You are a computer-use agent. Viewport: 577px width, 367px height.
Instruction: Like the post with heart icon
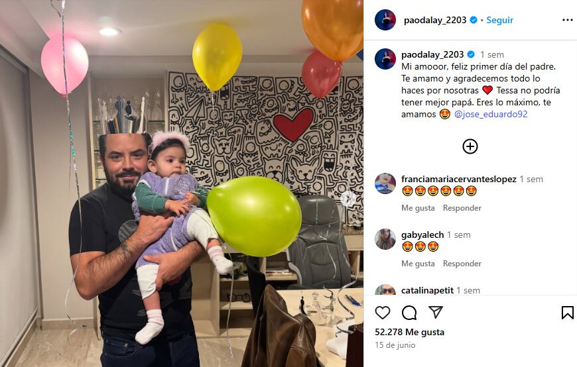(x=382, y=313)
